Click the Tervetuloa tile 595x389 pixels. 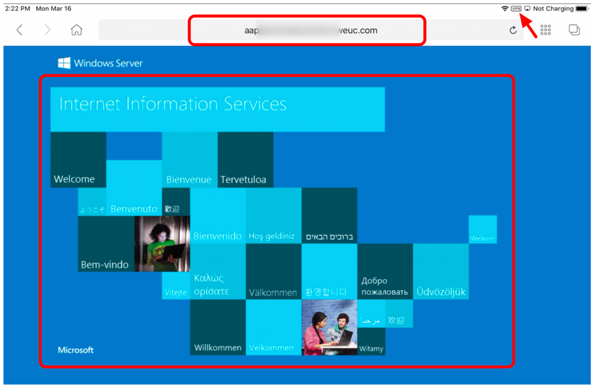coord(245,160)
